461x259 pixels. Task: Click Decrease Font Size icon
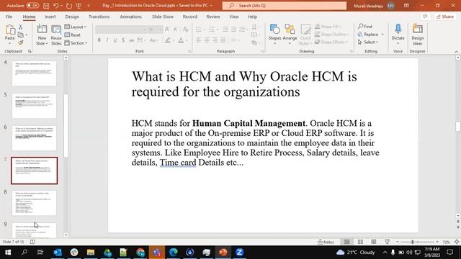tap(176, 29)
